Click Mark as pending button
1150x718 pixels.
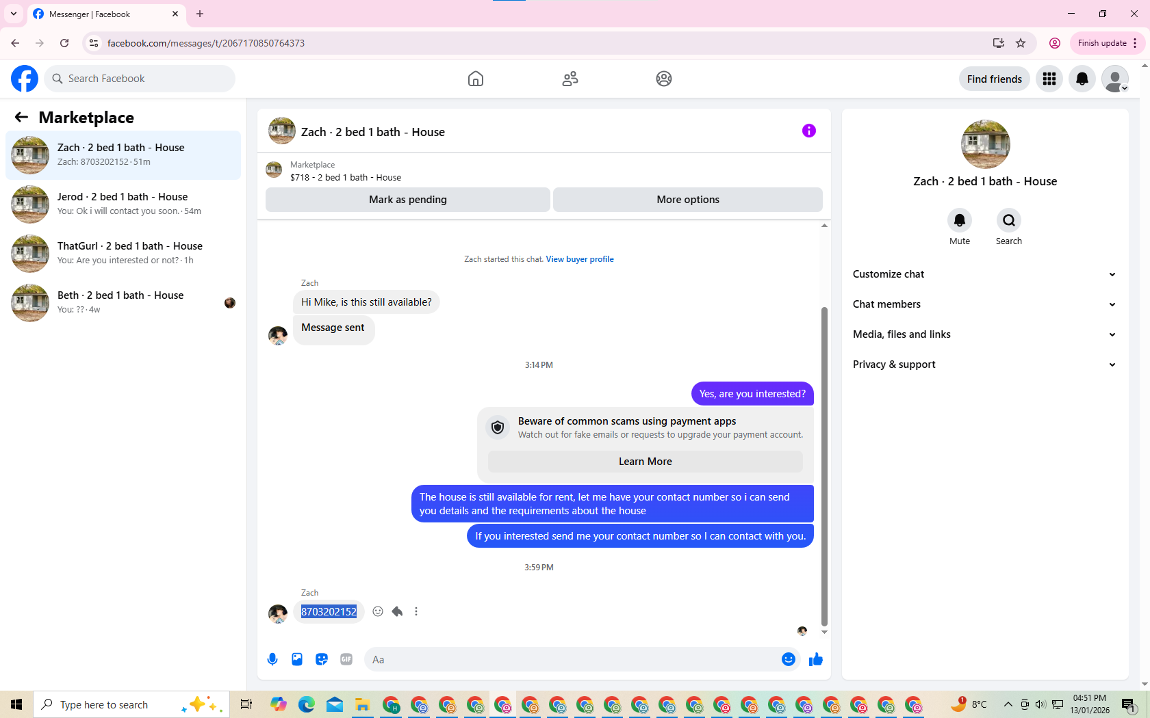(x=408, y=200)
